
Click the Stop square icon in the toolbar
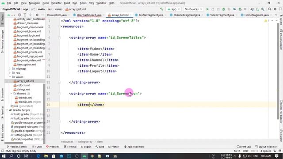pos(245,9)
